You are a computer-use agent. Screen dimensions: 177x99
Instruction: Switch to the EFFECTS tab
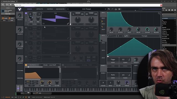tap(40, 9)
